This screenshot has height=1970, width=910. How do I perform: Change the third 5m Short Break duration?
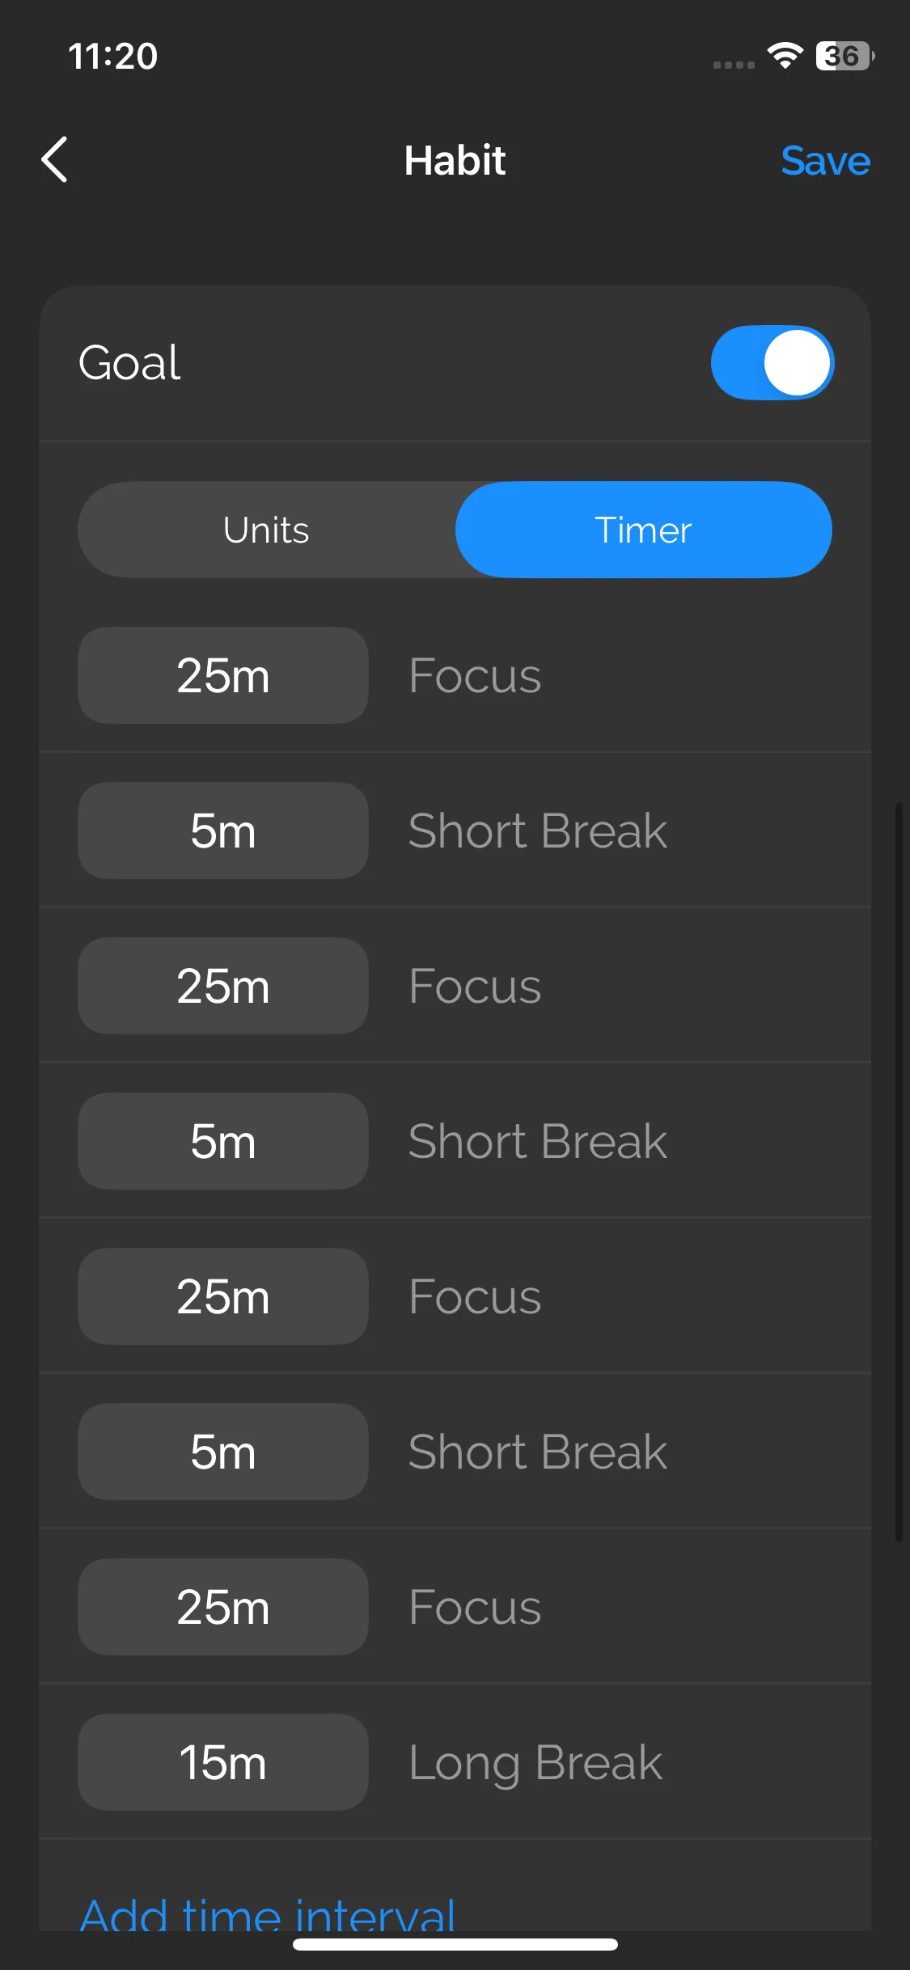point(223,1452)
